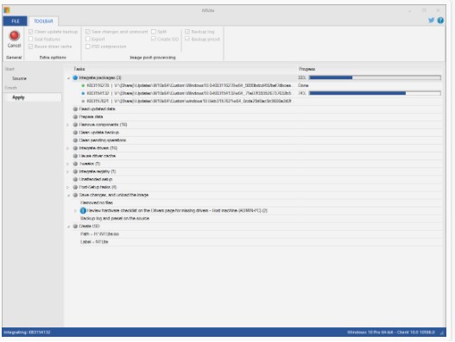Click the grey pending dot beside the third KB package
Image resolution: width=455 pixels, height=342 pixels.
[x=83, y=101]
